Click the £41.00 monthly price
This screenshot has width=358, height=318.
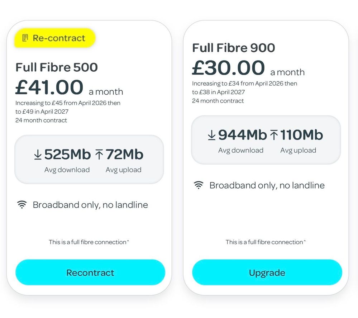pos(49,88)
